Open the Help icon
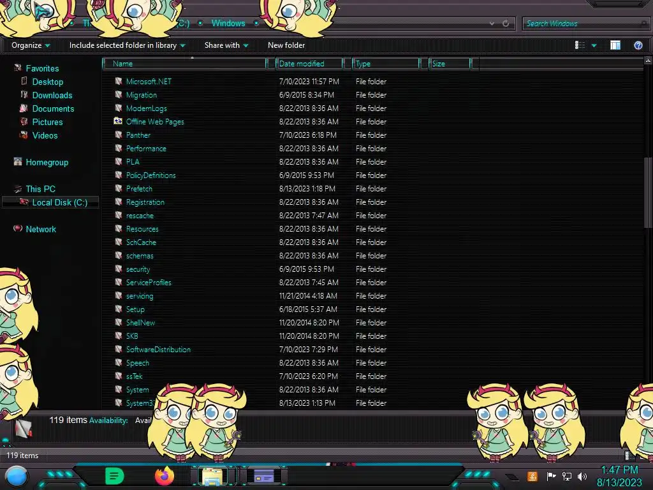653x490 pixels. [638, 45]
